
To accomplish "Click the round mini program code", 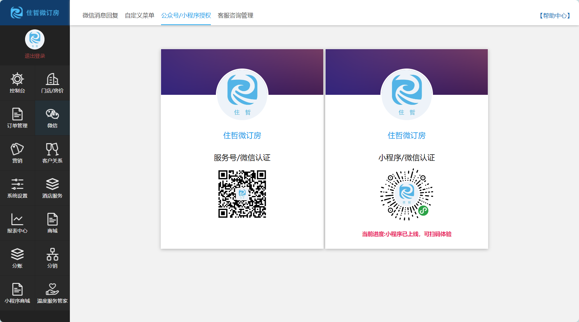I will (407, 194).
